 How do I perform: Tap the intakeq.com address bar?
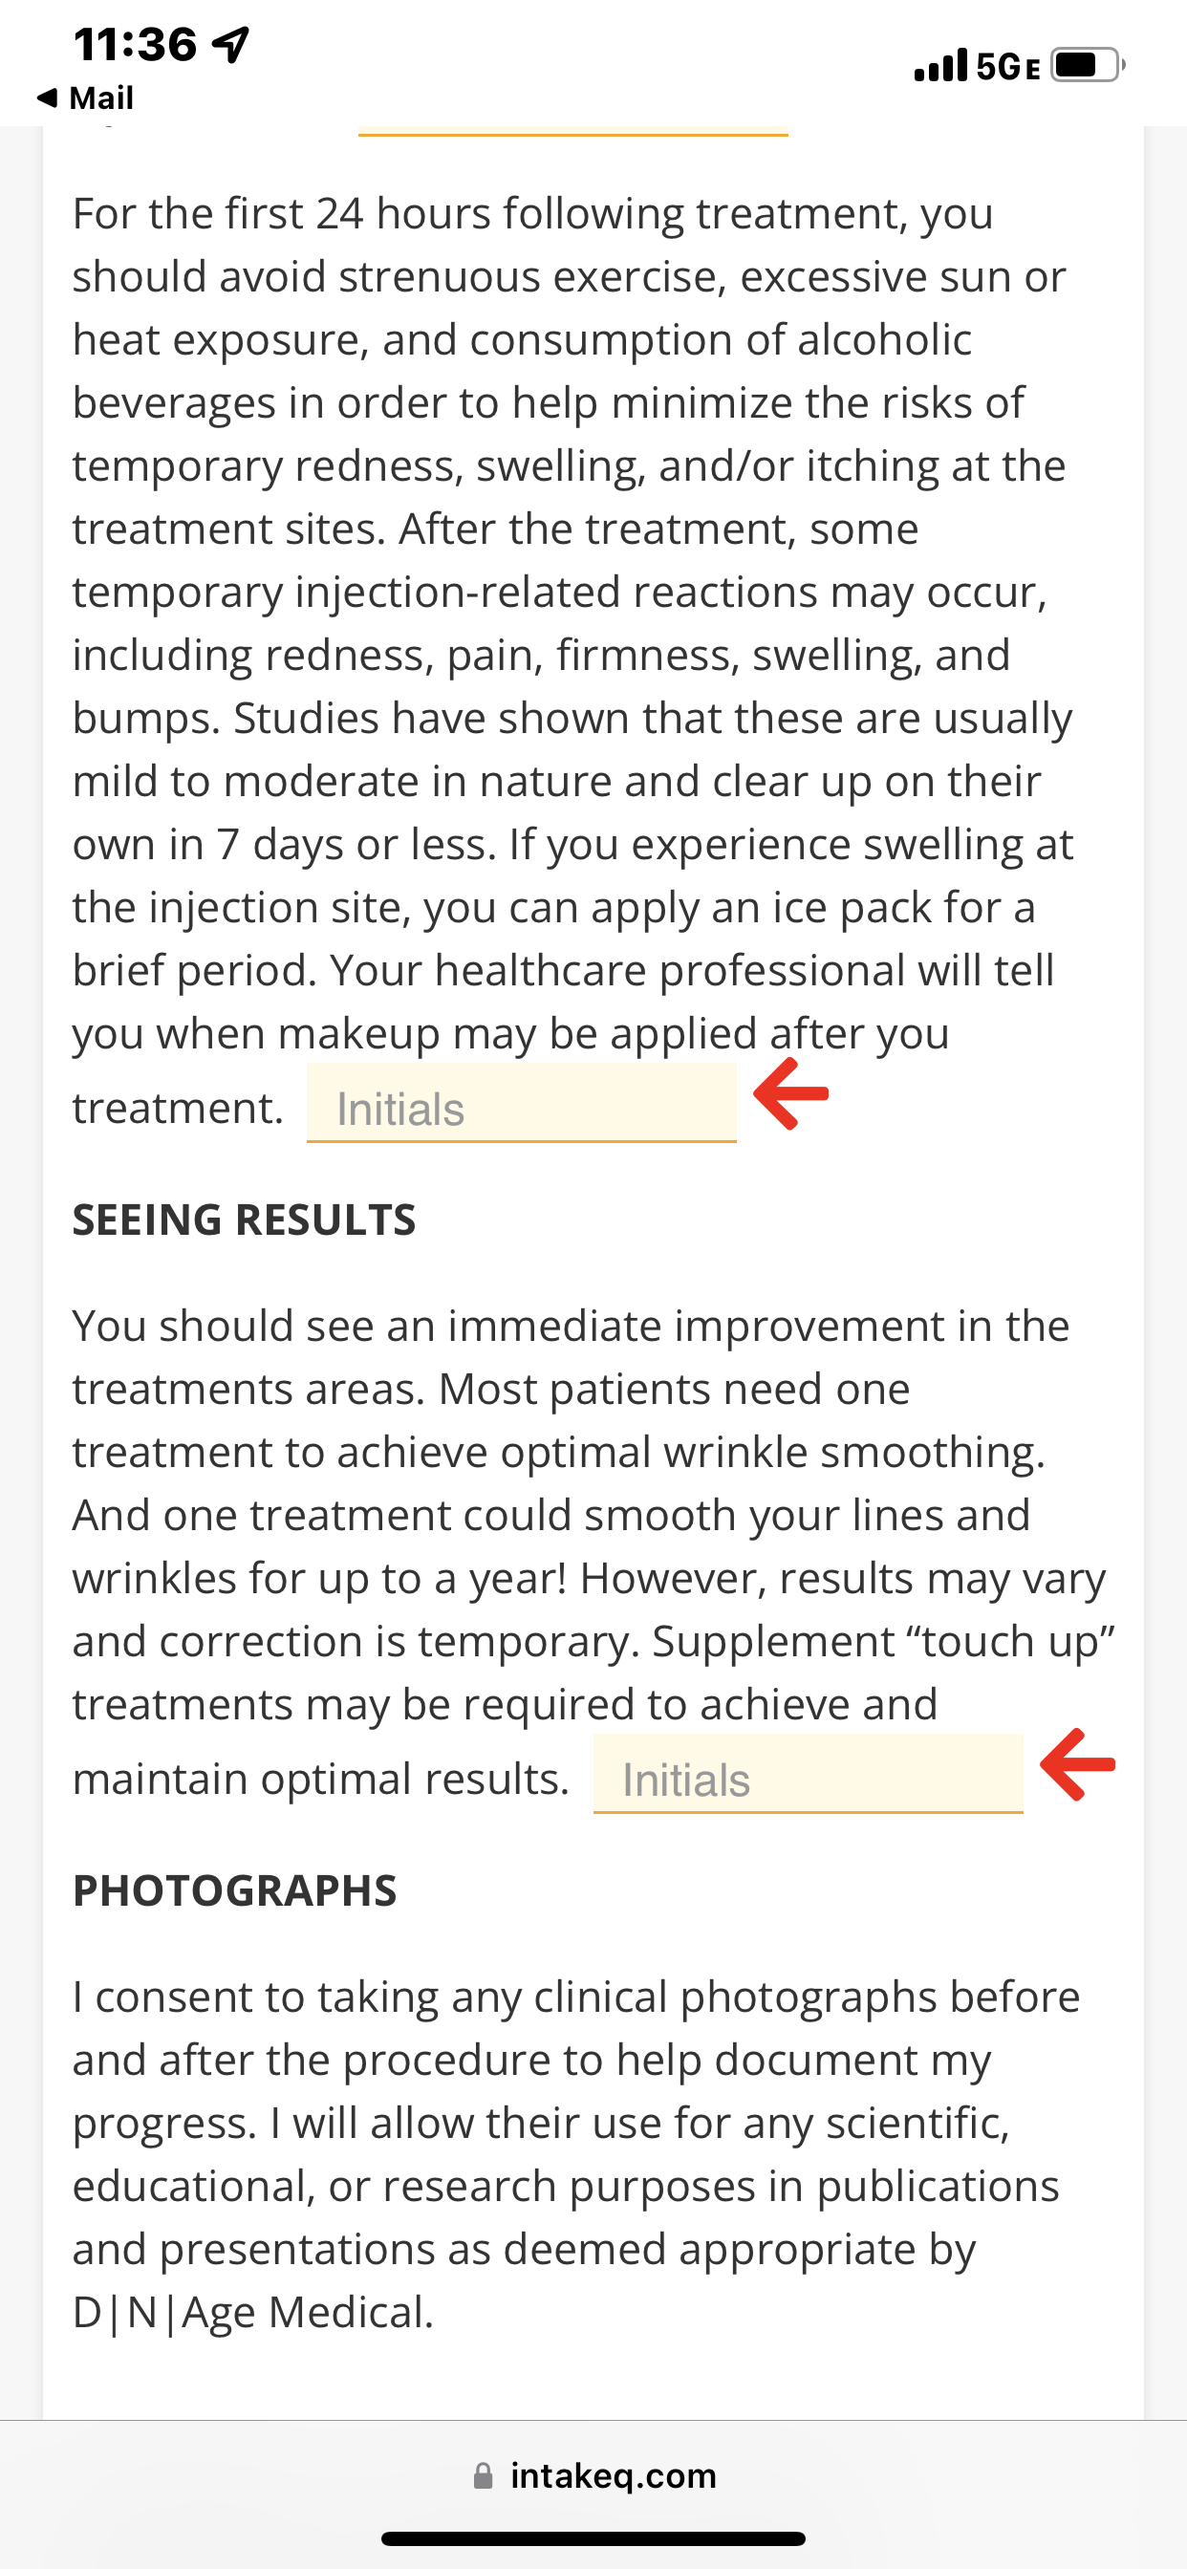point(593,2475)
